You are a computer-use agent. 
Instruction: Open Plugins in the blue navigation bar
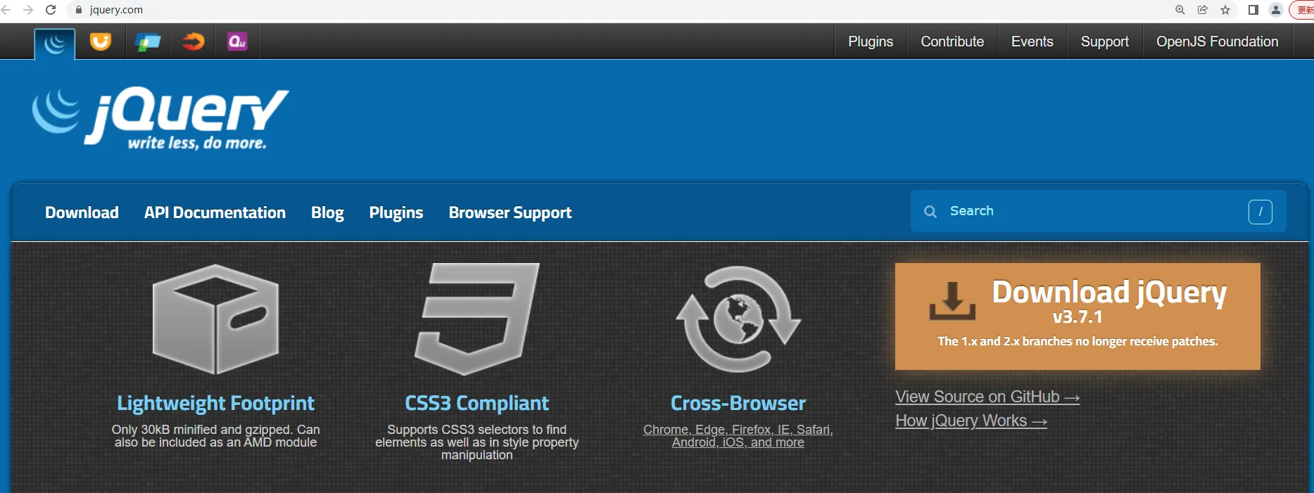(396, 212)
